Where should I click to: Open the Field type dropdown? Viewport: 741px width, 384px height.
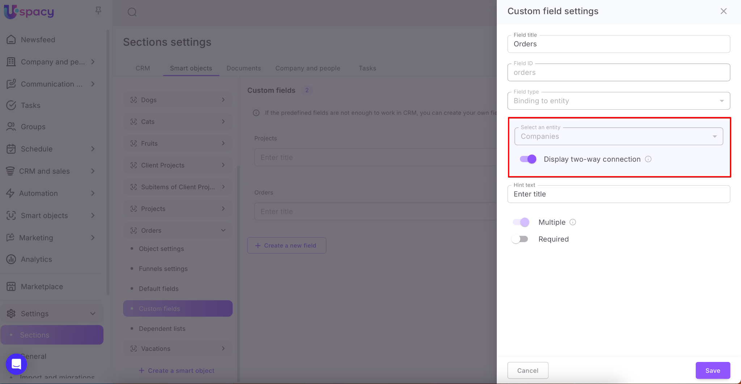click(618, 101)
